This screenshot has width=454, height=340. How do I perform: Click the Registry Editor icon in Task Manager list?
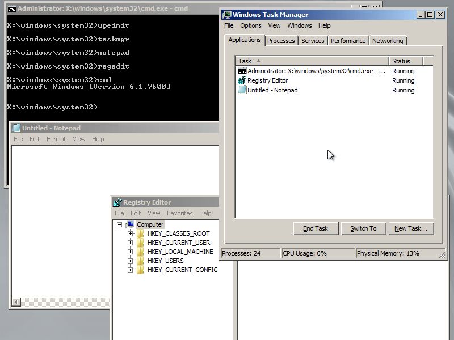click(242, 80)
